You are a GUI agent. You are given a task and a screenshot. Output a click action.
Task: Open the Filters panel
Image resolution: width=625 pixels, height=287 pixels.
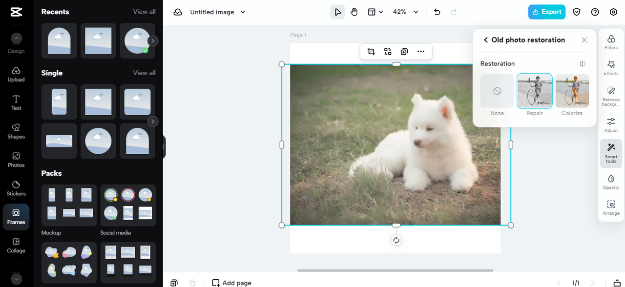pyautogui.click(x=611, y=42)
